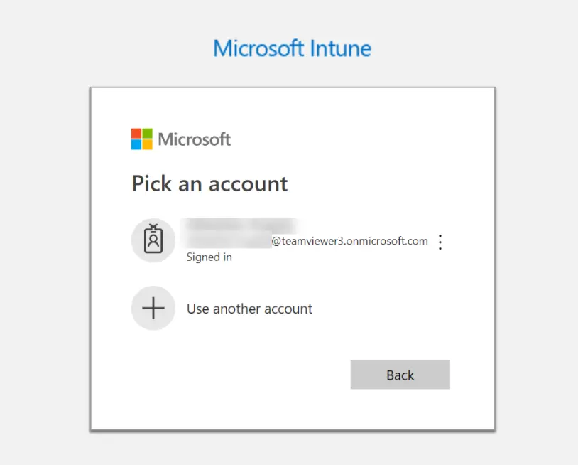Click the work account badge icon

(153, 240)
